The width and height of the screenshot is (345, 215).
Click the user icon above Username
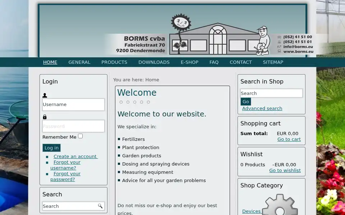click(x=45, y=95)
